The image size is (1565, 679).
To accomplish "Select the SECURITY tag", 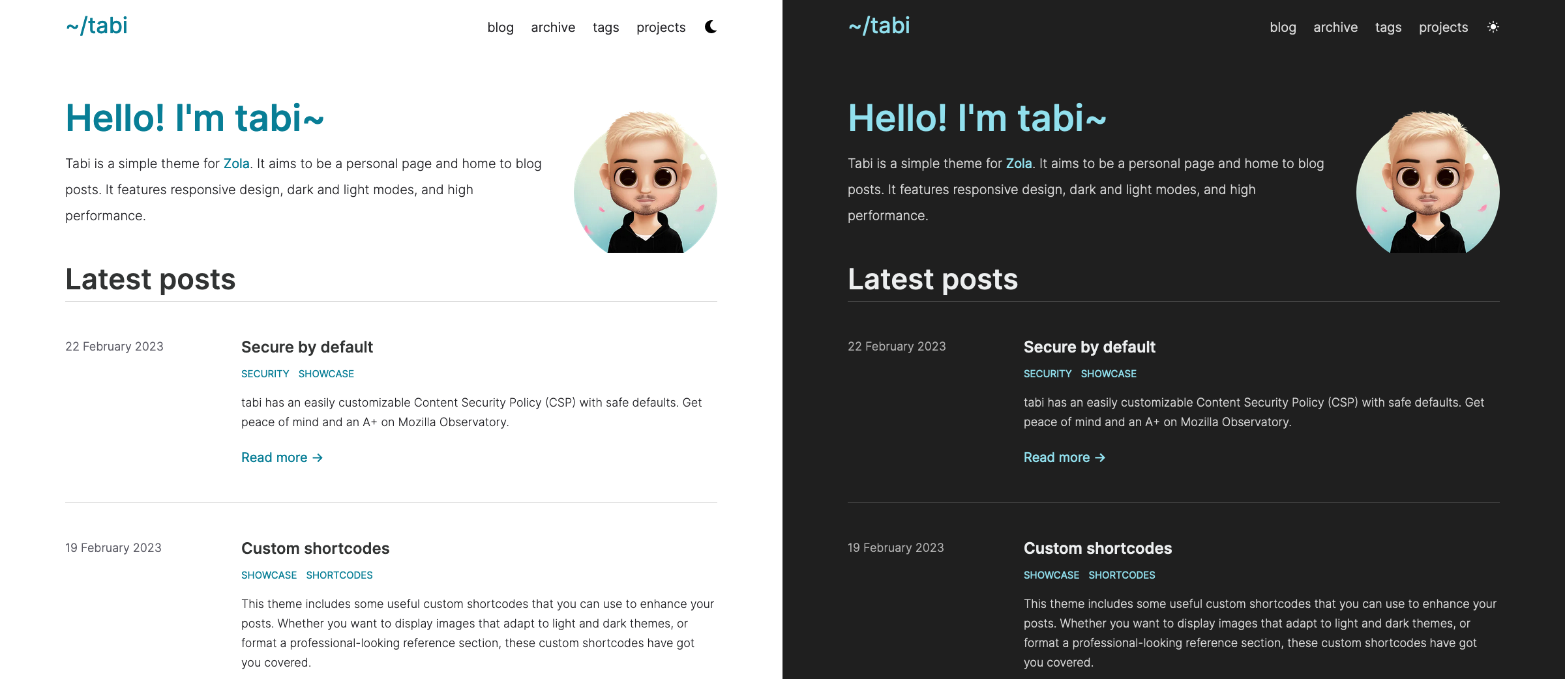I will 265,373.
